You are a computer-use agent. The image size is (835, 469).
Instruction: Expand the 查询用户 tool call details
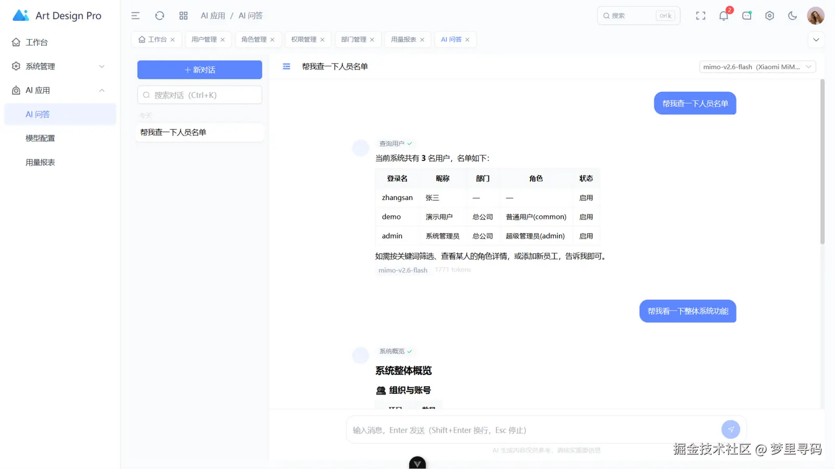[x=396, y=143]
